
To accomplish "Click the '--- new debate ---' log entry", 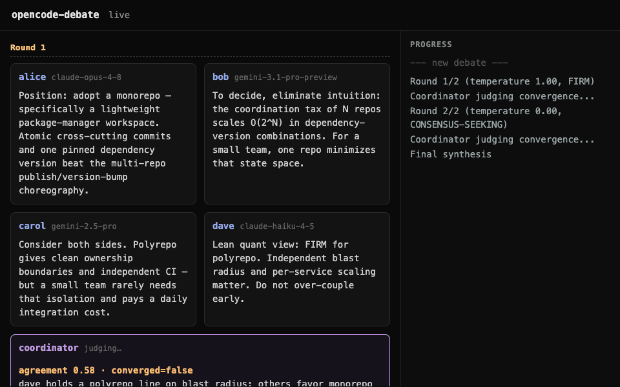I will pyautogui.click(x=459, y=63).
